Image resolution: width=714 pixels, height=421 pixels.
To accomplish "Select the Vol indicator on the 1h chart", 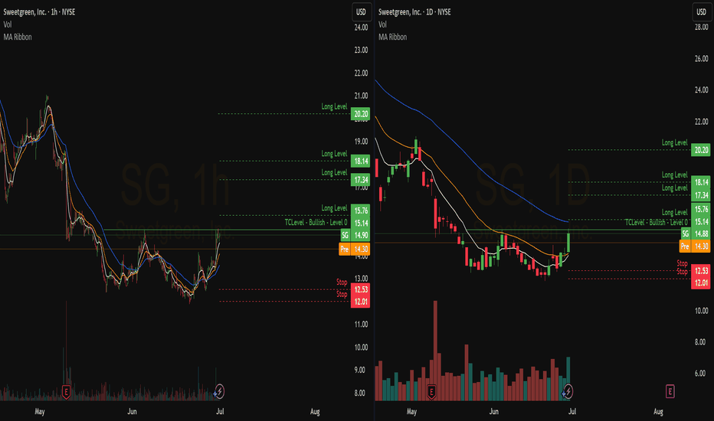I will pyautogui.click(x=8, y=24).
